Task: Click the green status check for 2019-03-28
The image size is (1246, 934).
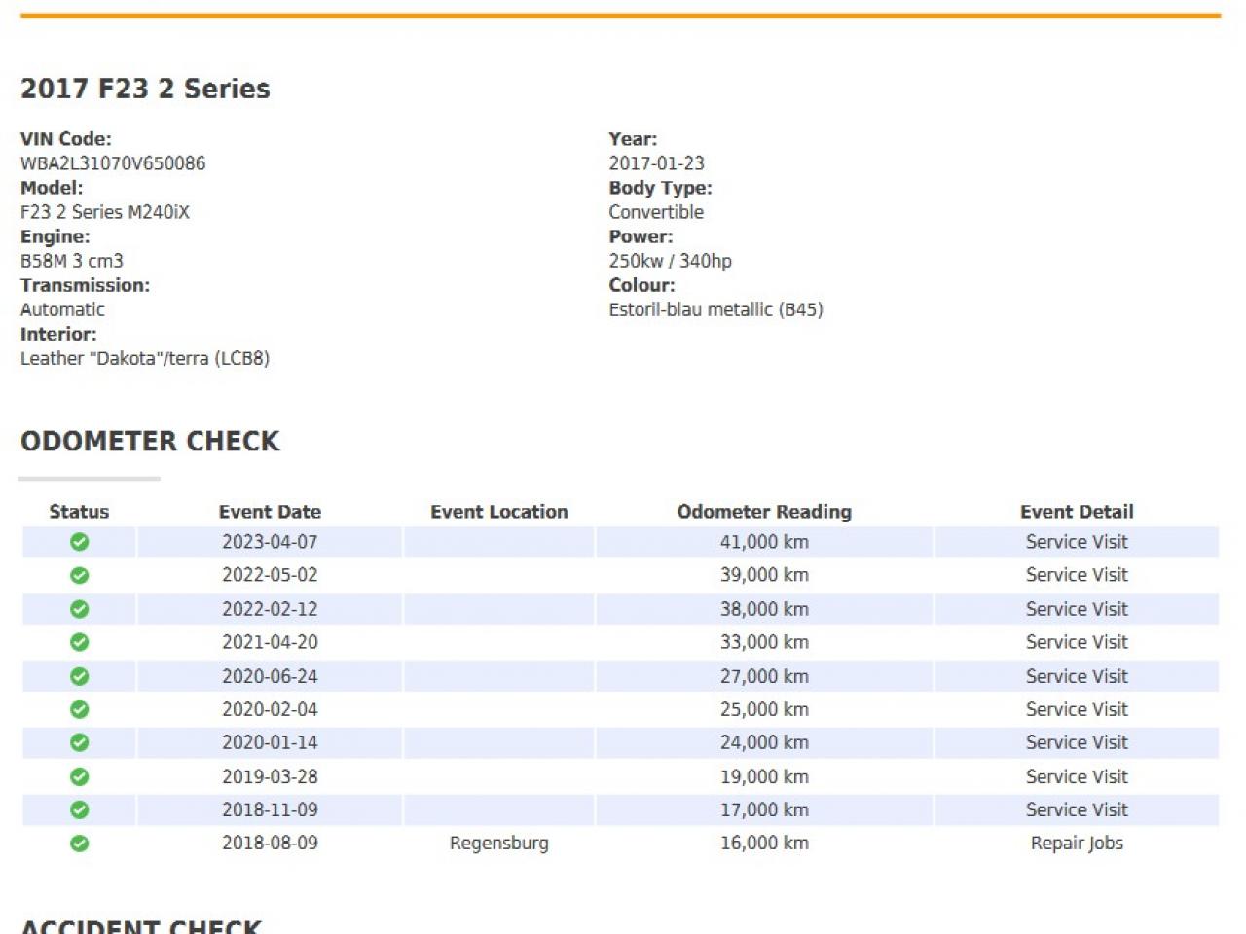Action: click(80, 776)
